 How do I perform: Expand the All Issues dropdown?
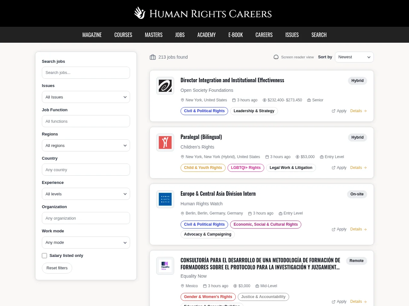tap(86, 97)
